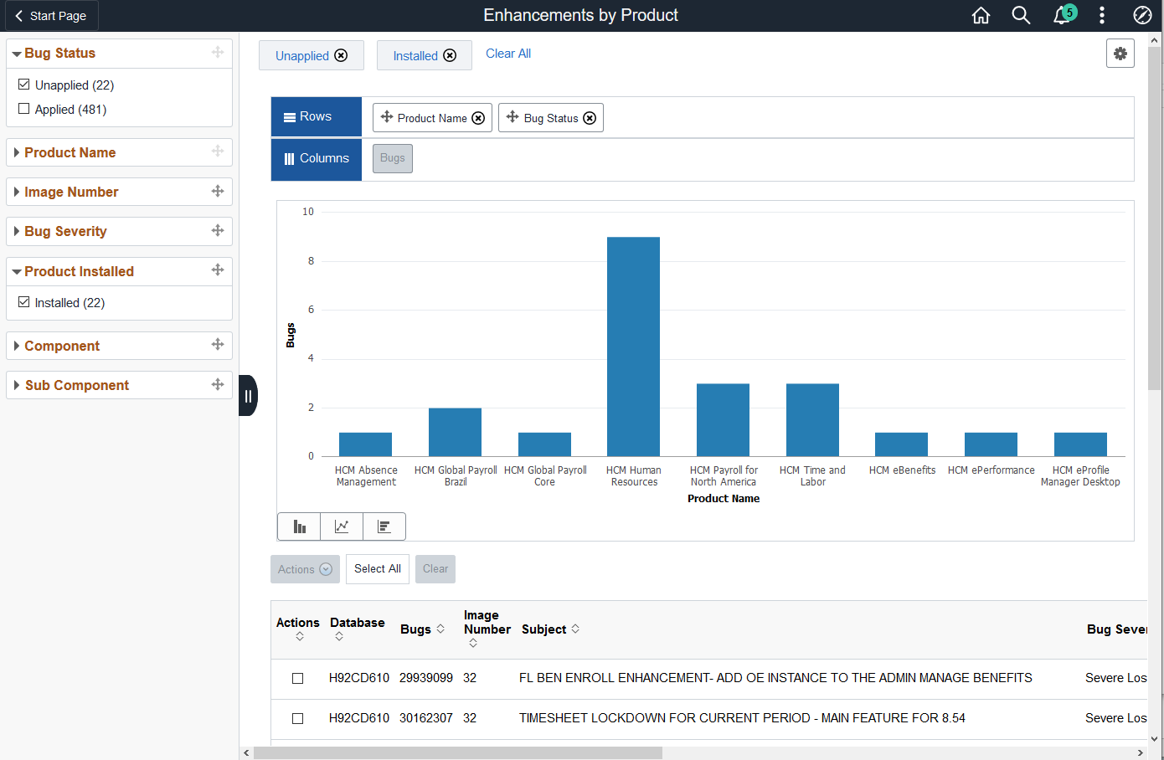The height and width of the screenshot is (760, 1164).
Task: Open the NavBar compass icon
Action: [1142, 15]
